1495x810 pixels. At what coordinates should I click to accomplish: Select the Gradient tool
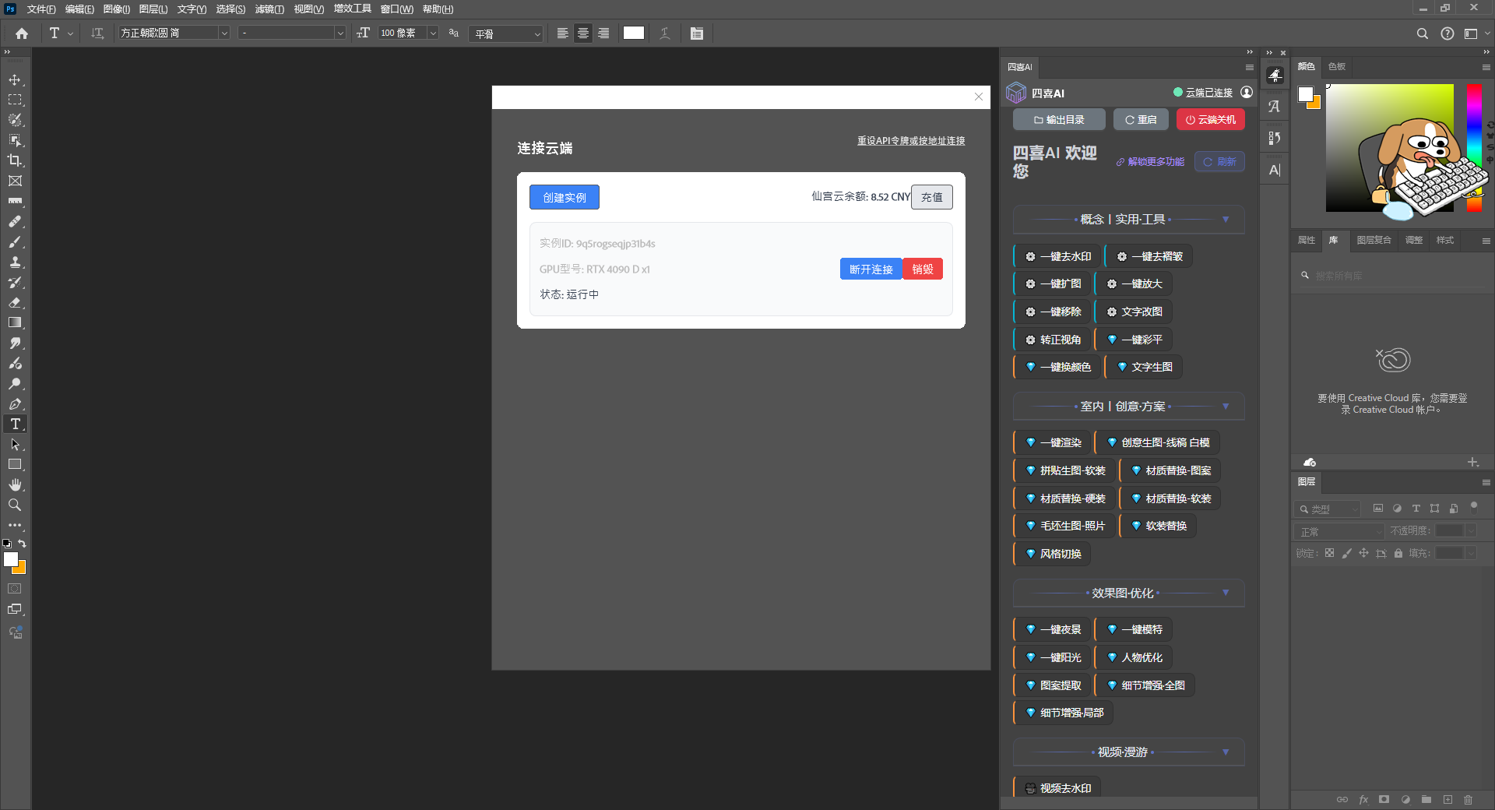[15, 322]
